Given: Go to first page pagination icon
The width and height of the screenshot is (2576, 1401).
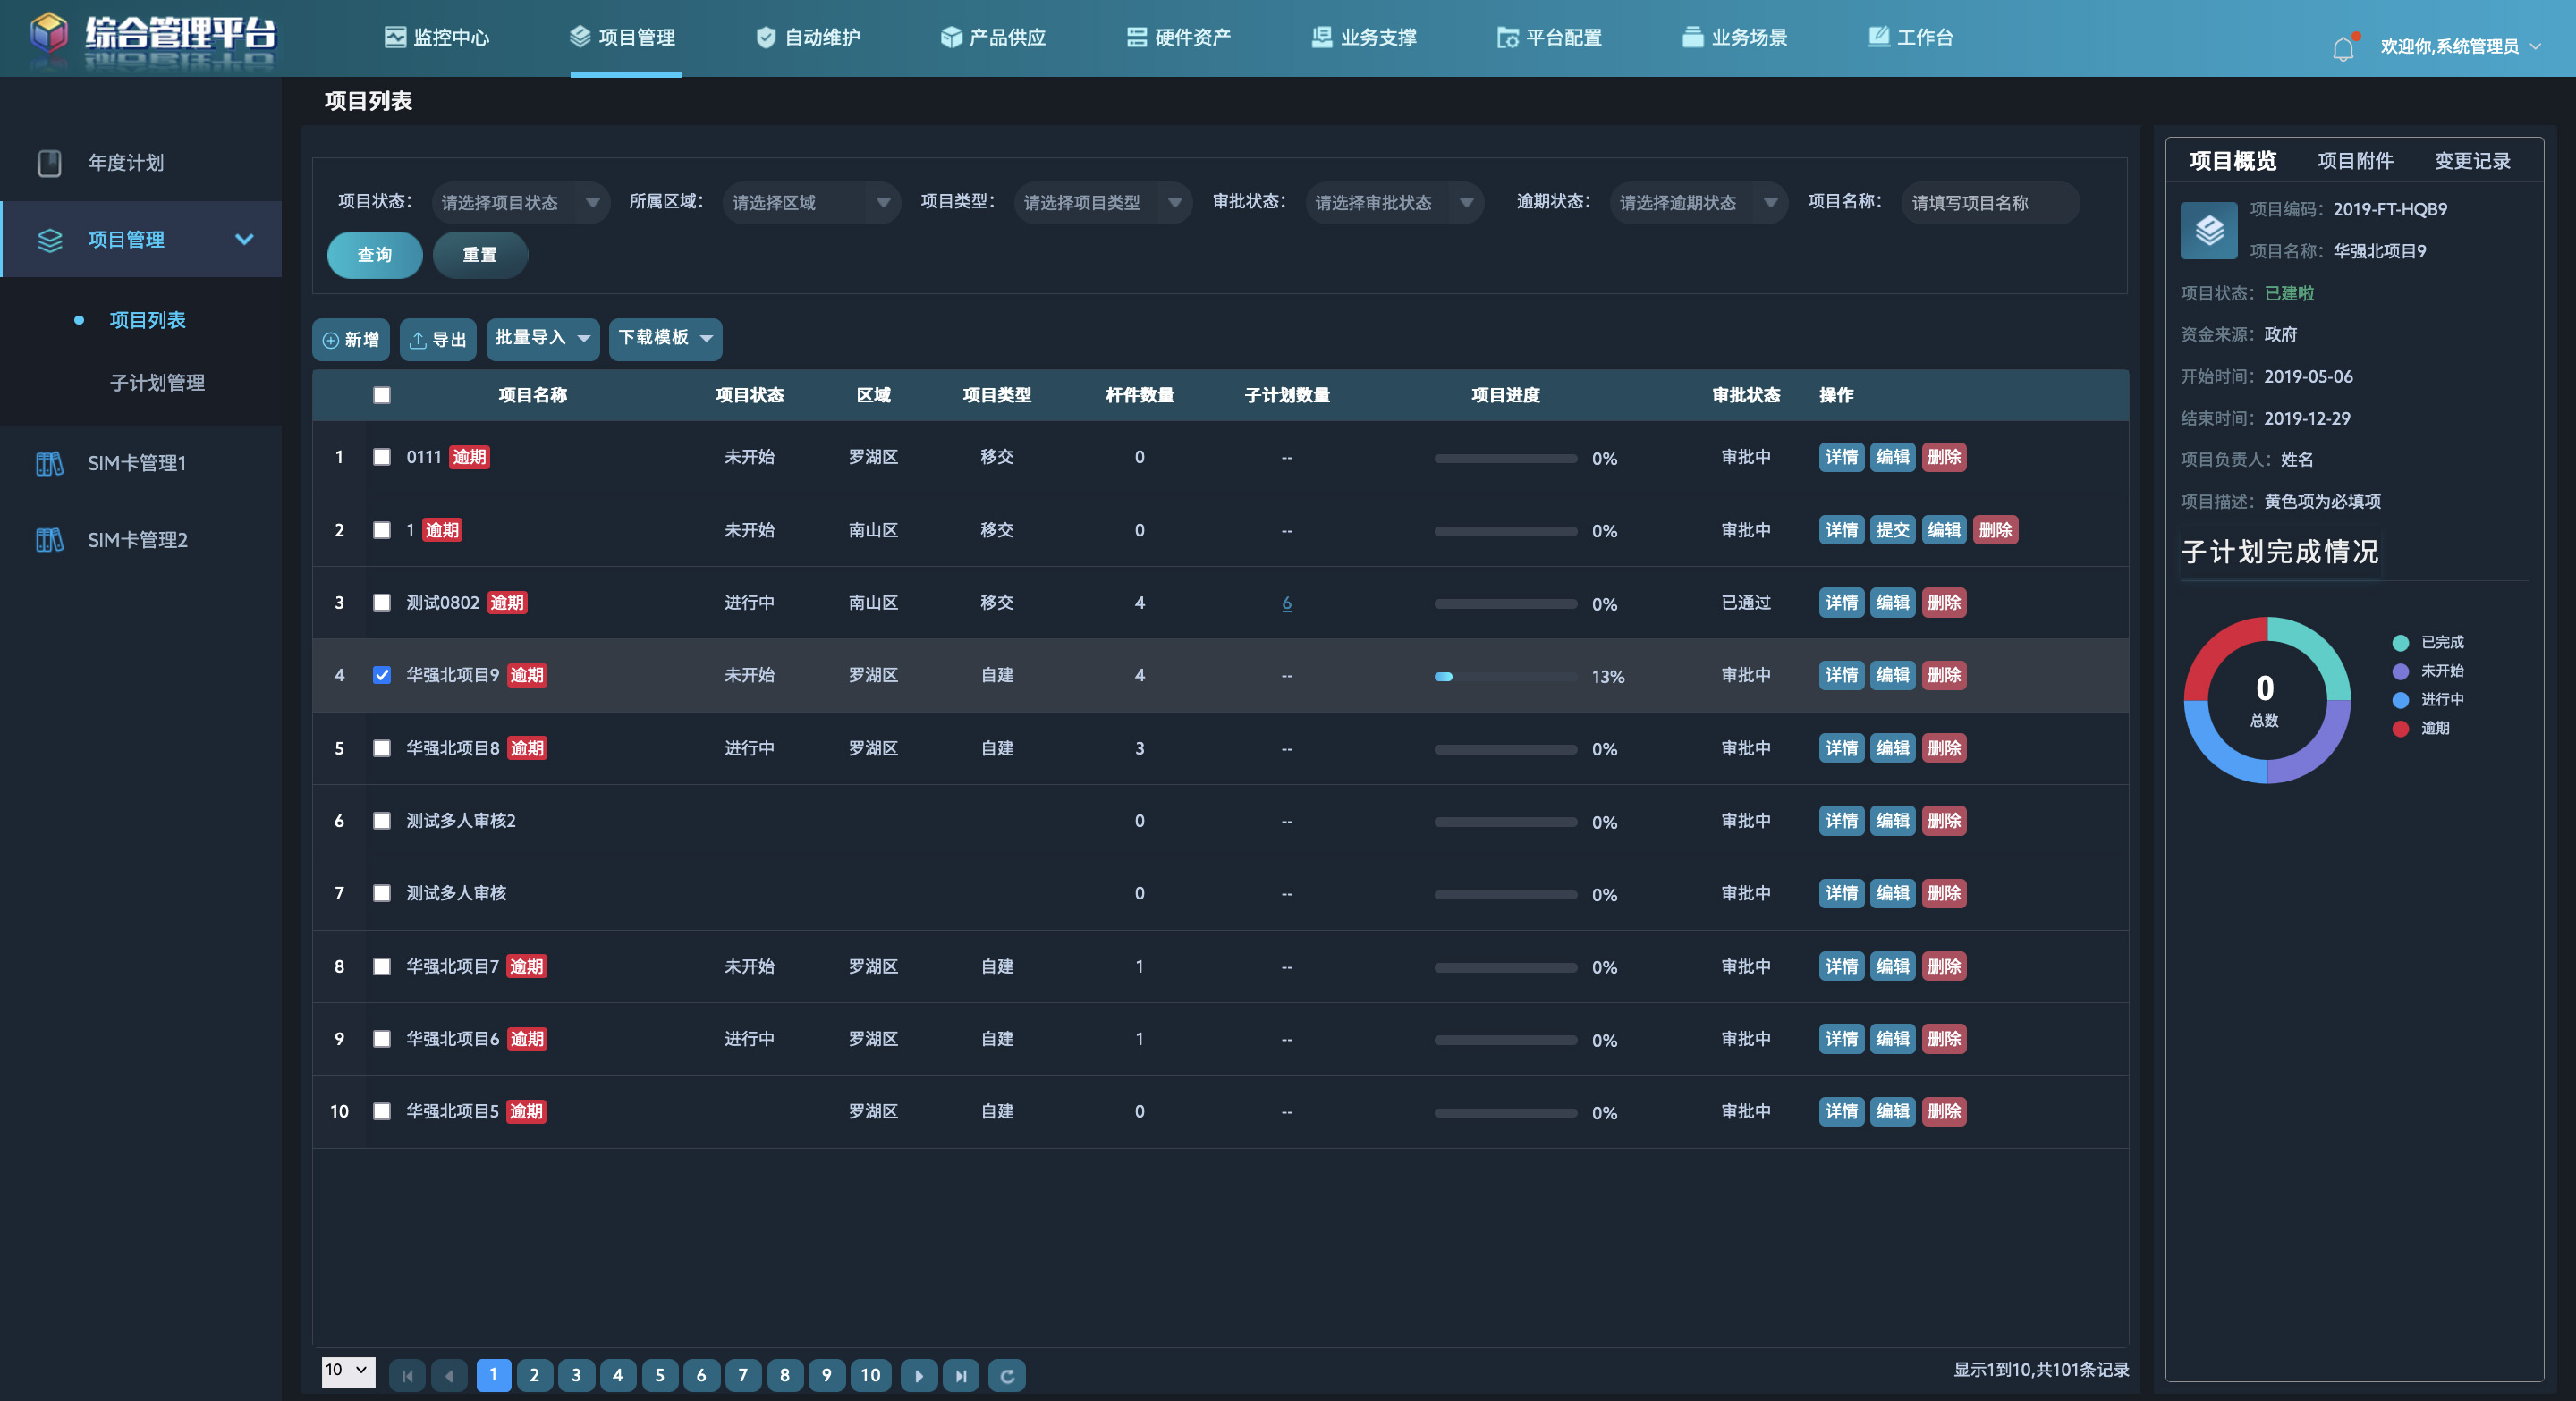Looking at the screenshot, I should click(407, 1375).
